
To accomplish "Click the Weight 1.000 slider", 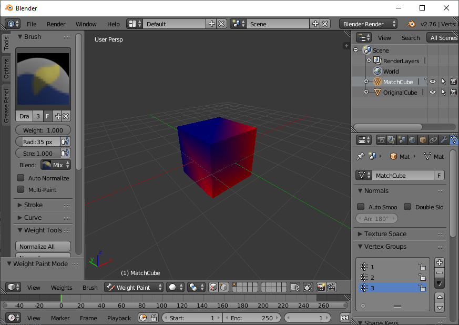I will coord(43,130).
